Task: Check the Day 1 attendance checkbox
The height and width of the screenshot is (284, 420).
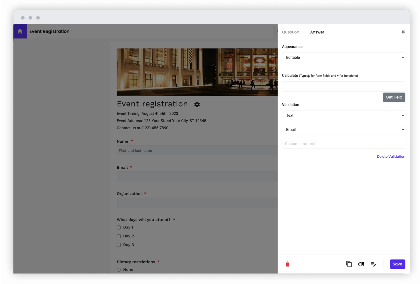Action: coord(118,227)
